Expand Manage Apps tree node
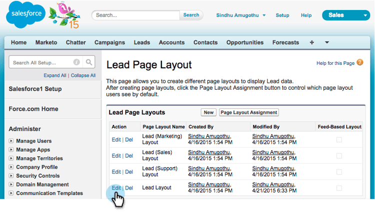Screen dimensions: 375x212 (x=11, y=150)
